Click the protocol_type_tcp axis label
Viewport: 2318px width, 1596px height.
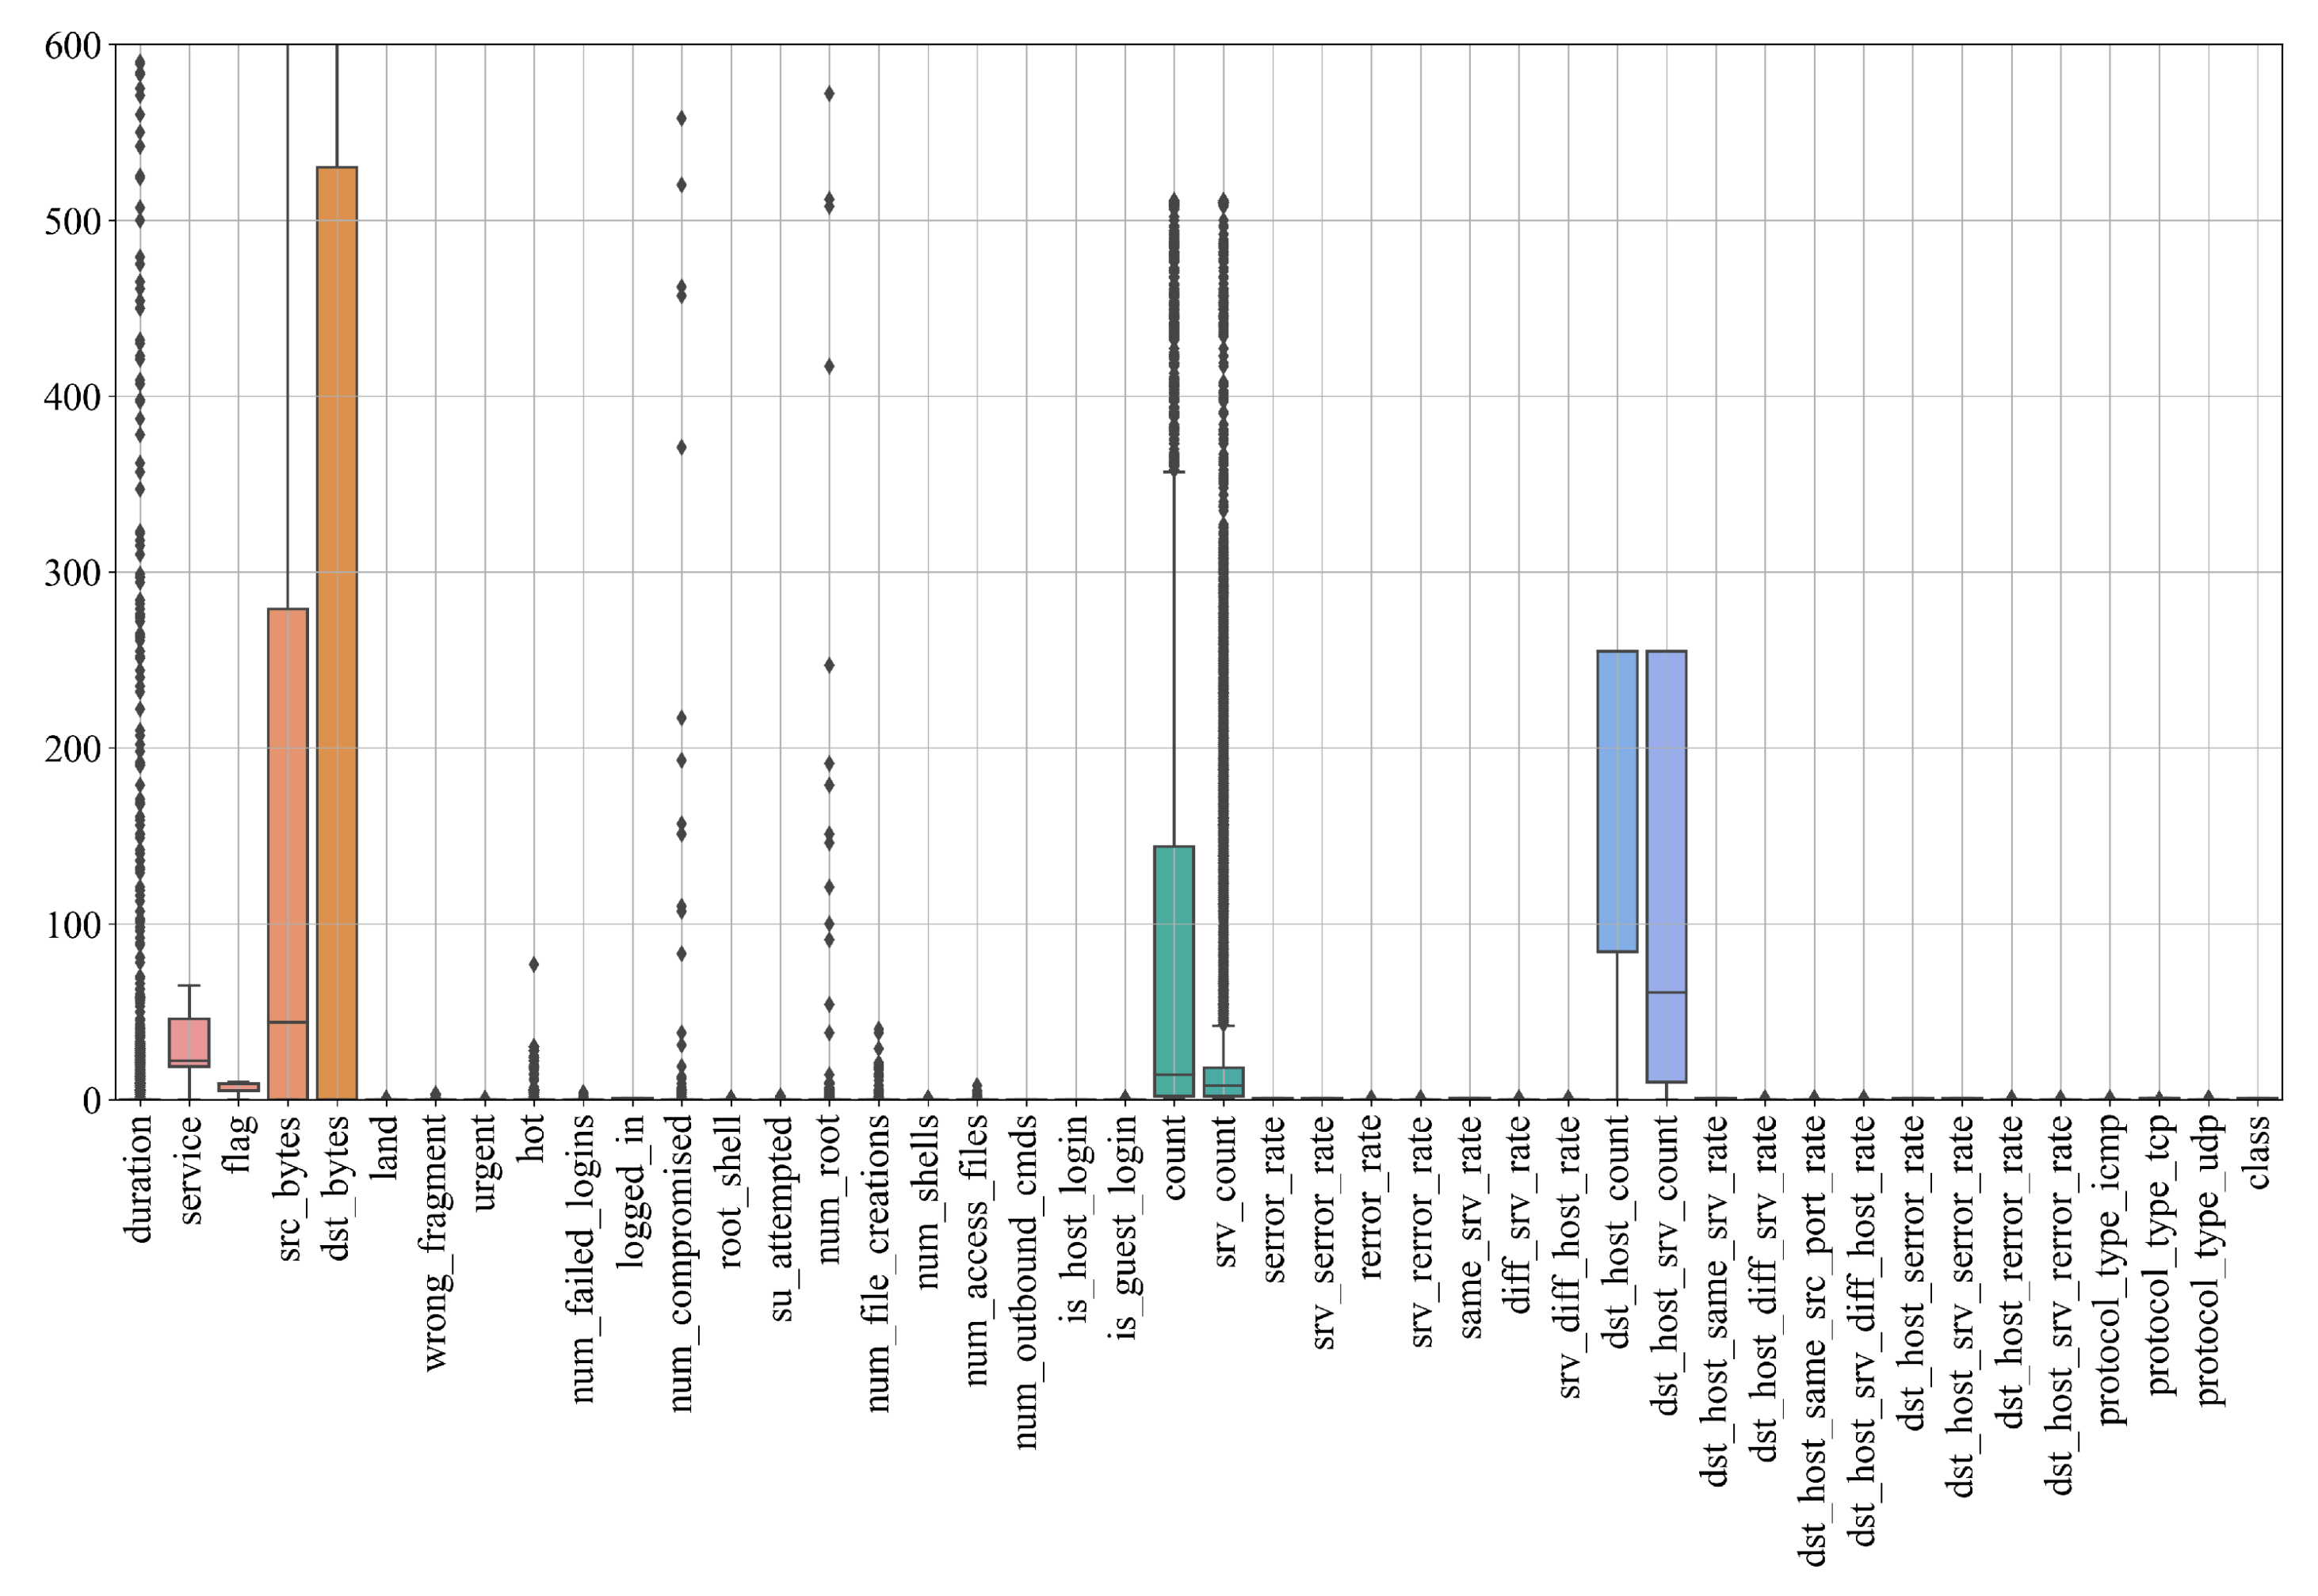click(x=2158, y=1255)
